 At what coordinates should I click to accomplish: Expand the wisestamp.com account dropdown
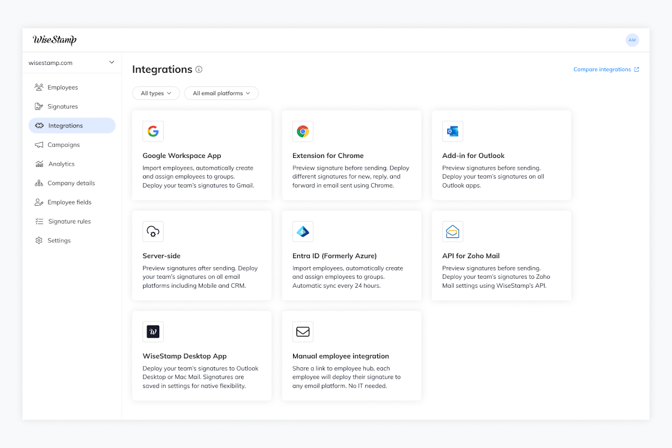click(x=72, y=63)
